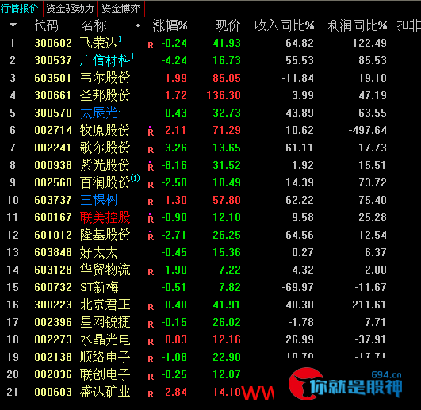Click the R marker beside 飞荣达
This screenshot has width=421, height=410.
coord(151,45)
